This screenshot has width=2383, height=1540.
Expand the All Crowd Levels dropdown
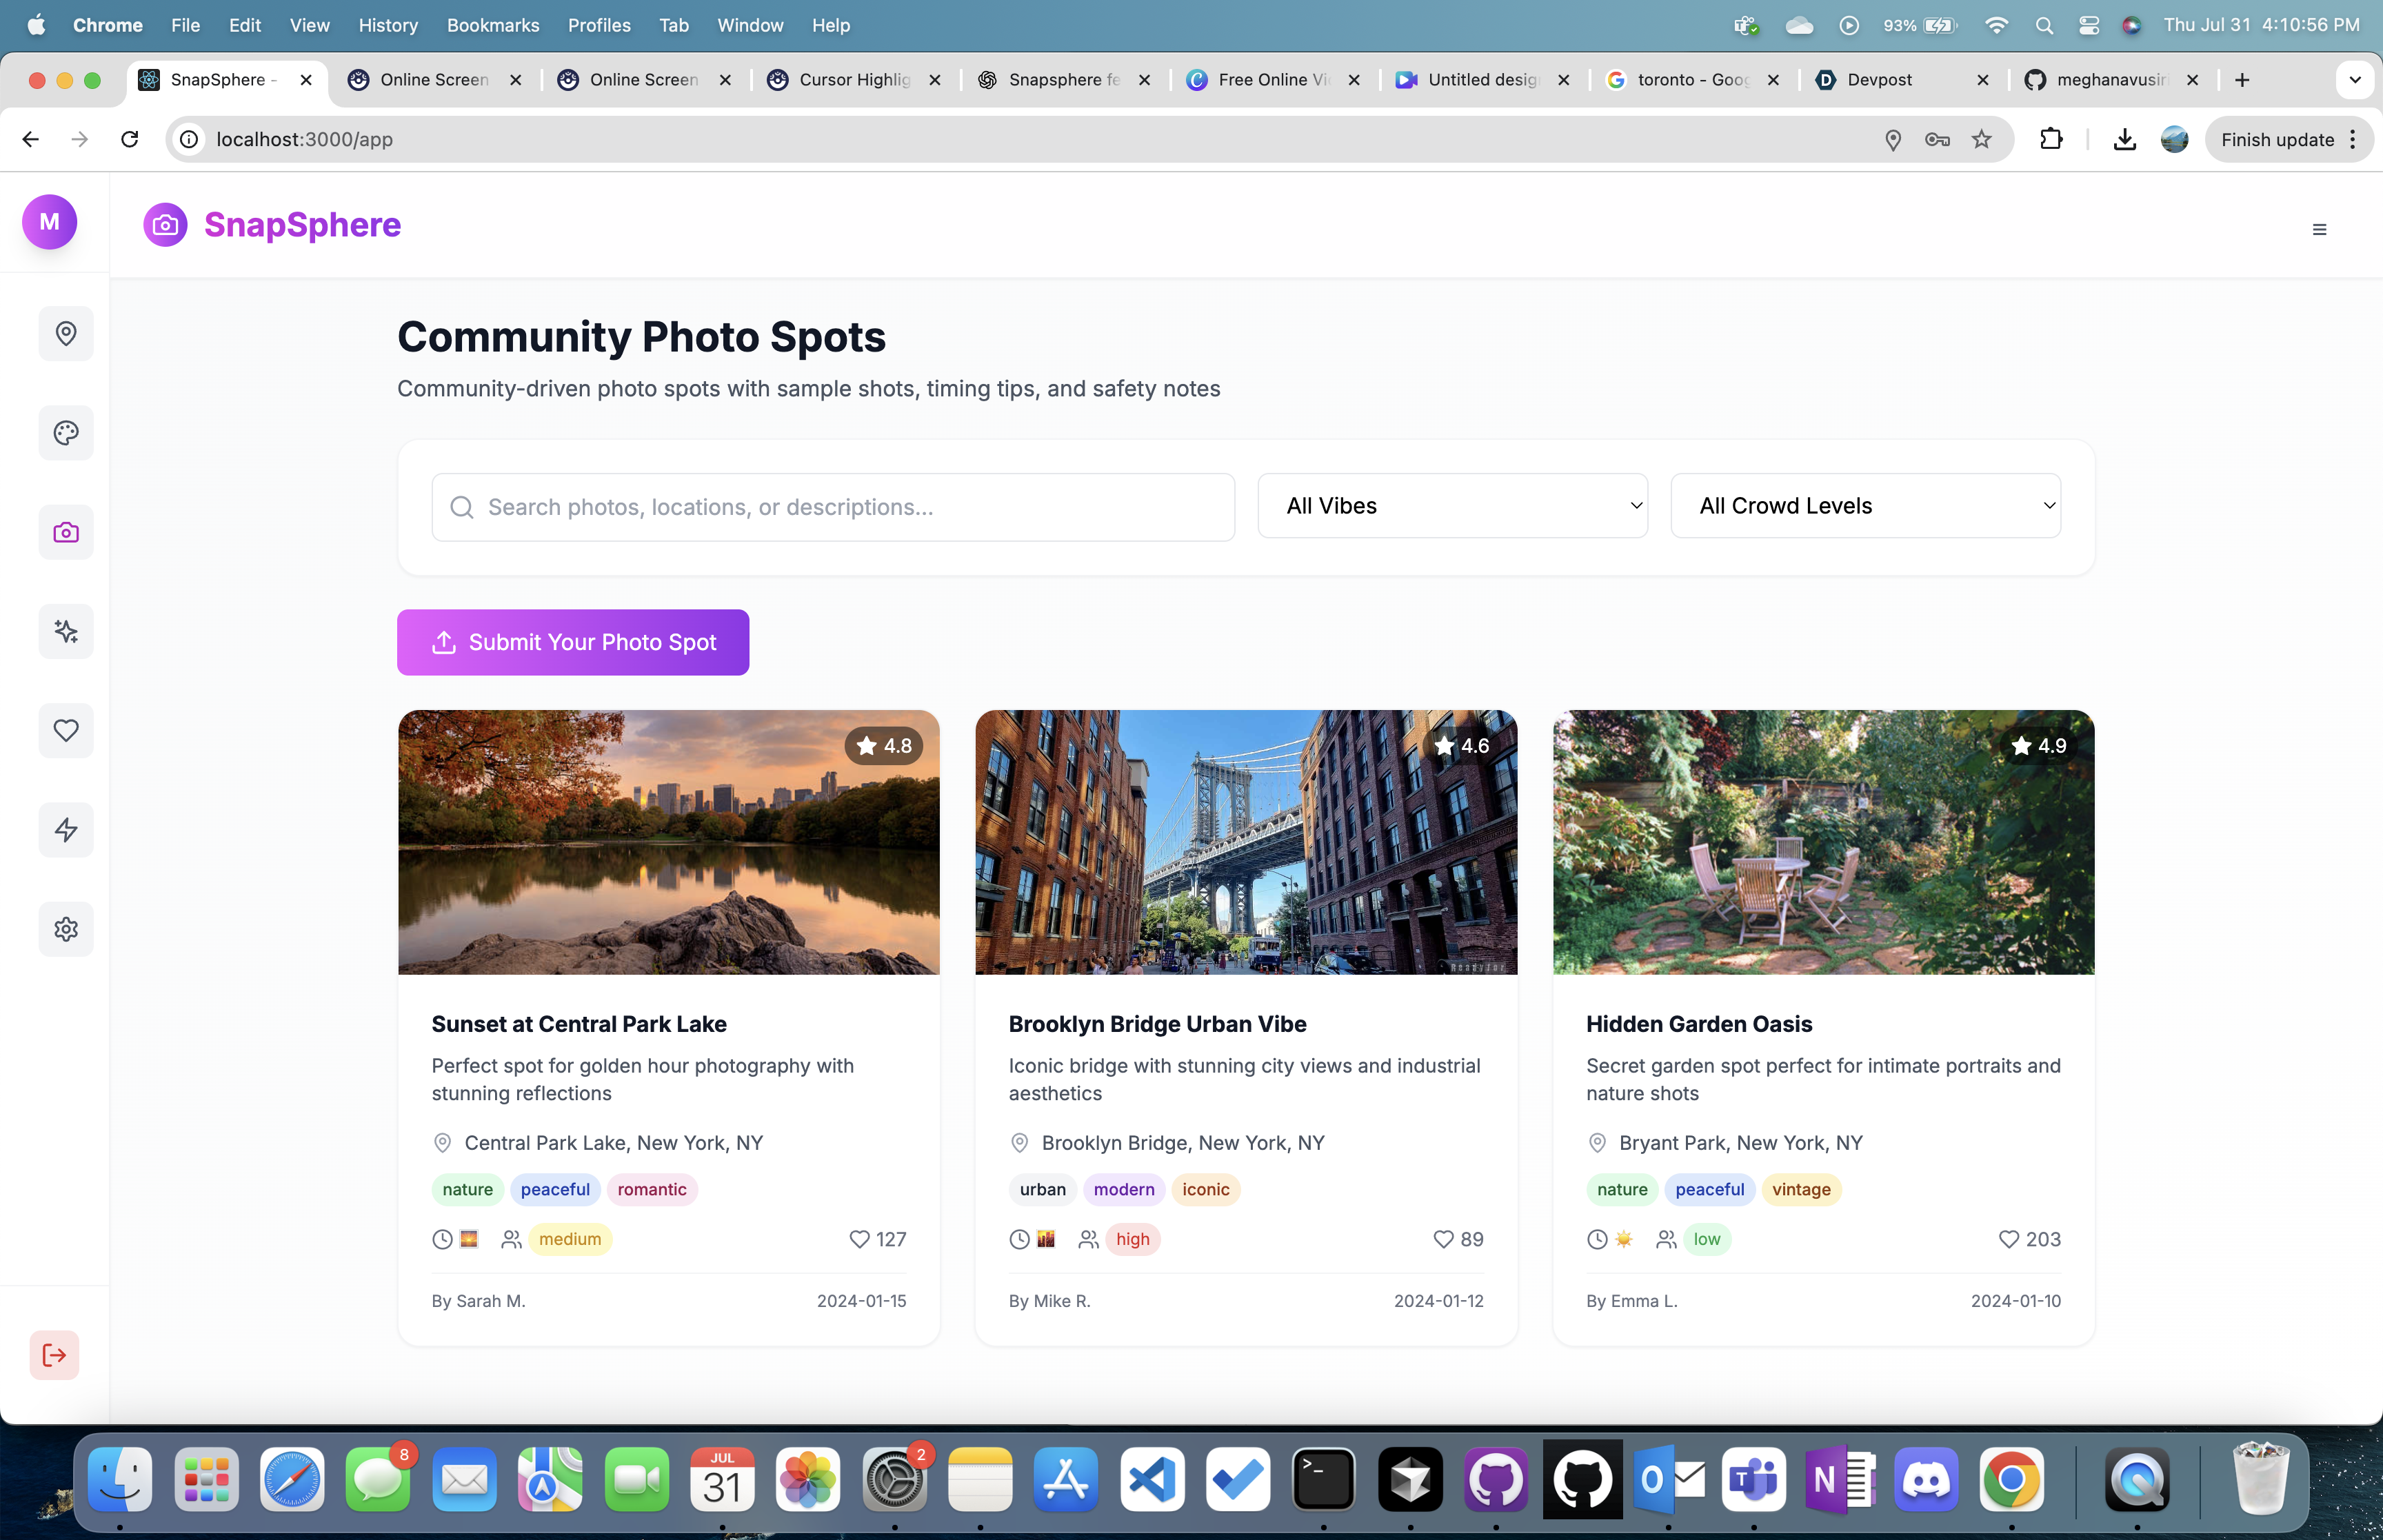[x=1865, y=506]
